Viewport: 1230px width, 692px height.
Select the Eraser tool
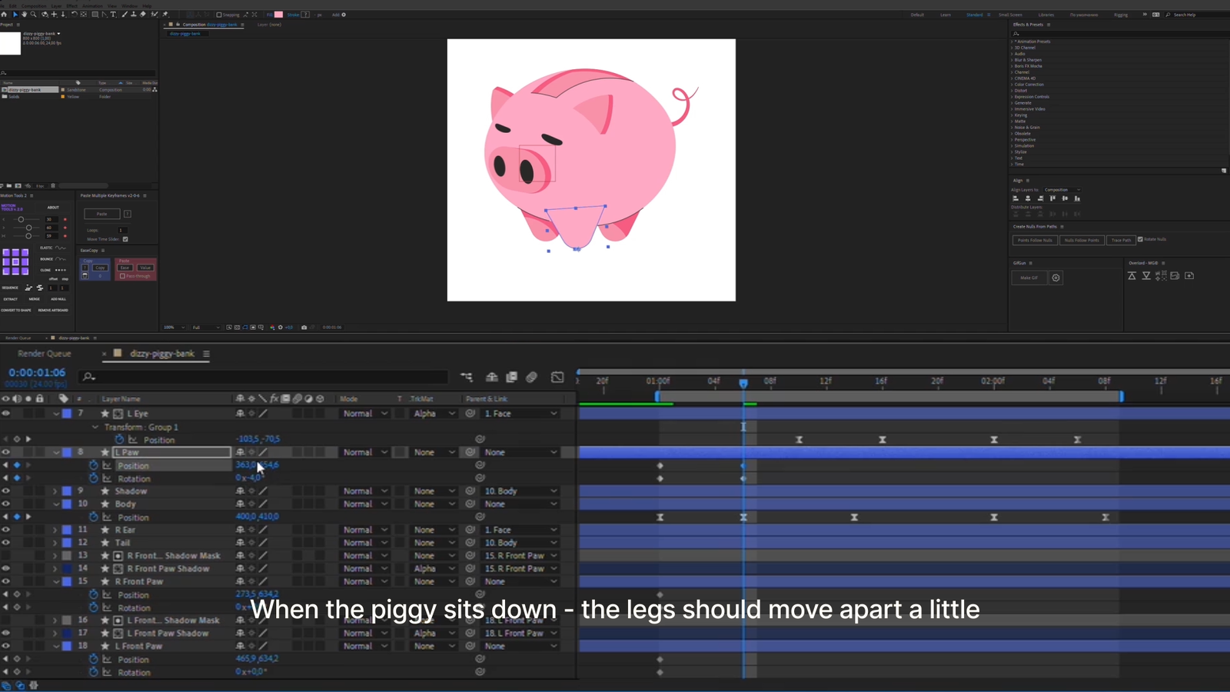click(x=143, y=15)
